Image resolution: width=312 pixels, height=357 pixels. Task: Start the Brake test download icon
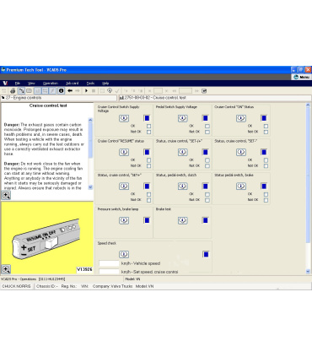(183, 220)
